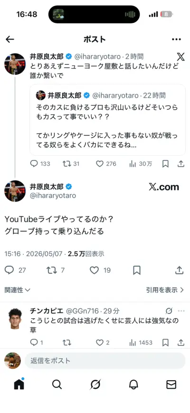Share the main post via share icon
The width and height of the screenshot is (190, 413).
point(179,270)
